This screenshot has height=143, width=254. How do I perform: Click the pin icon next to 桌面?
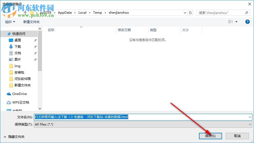[x=35, y=40]
